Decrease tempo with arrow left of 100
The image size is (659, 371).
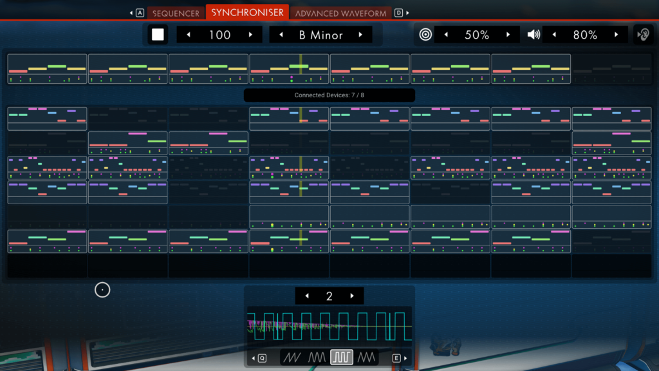189,35
